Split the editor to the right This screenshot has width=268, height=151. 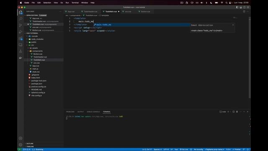pyautogui.click(x=244, y=11)
